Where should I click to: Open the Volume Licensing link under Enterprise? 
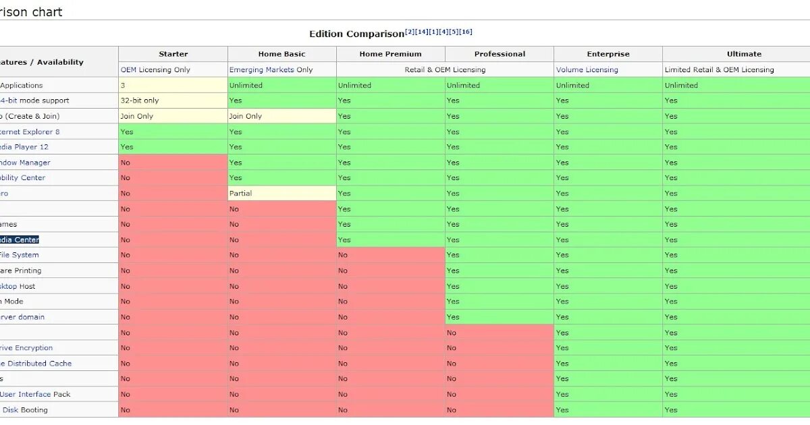[587, 69]
